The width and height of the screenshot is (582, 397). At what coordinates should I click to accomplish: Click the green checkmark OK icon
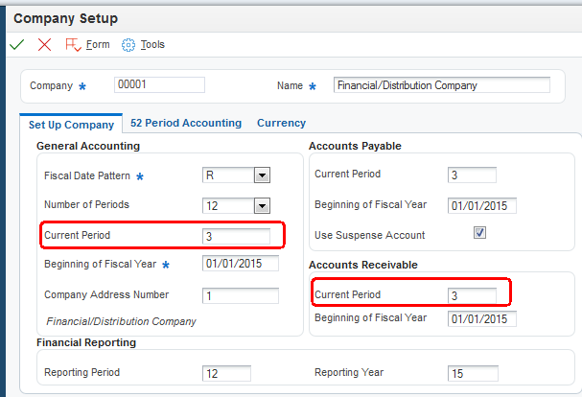(16, 45)
